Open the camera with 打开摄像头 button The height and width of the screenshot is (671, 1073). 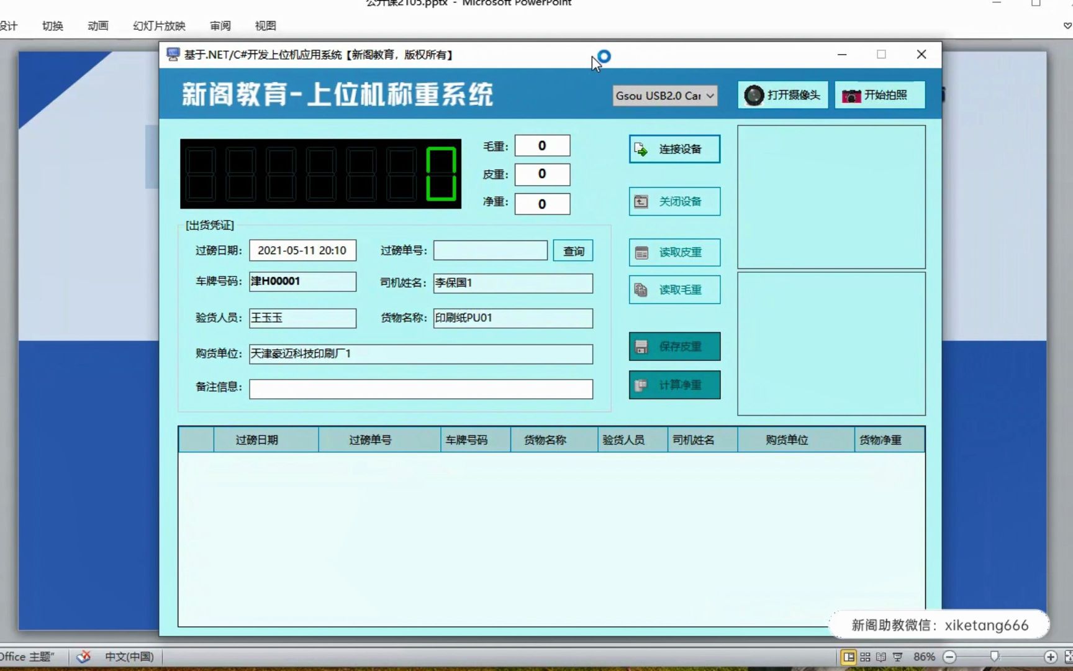coord(782,95)
